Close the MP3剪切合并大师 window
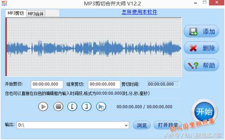 (x=217, y=2)
